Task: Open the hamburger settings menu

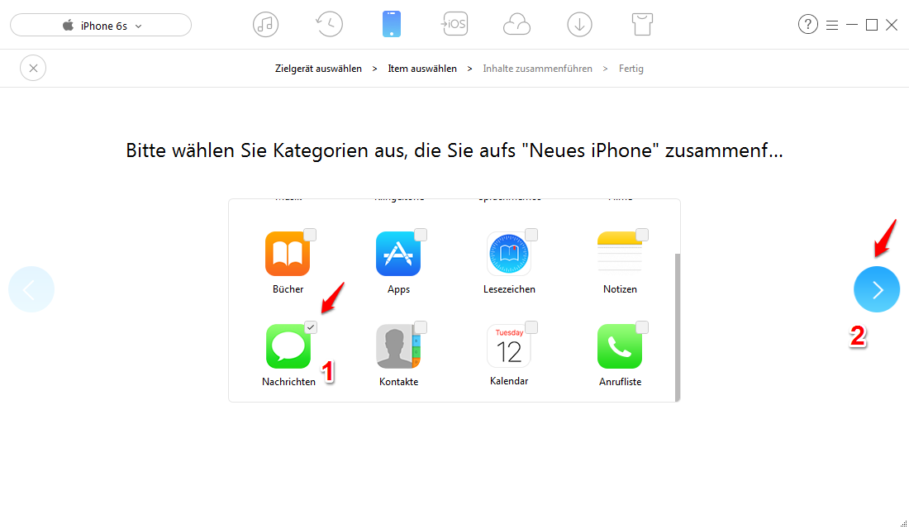Action: [832, 25]
